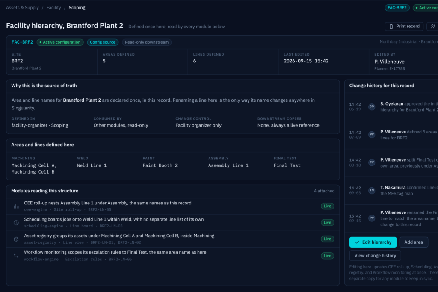Select the Scoping breadcrumb
The height and width of the screenshot is (292, 438).
tap(77, 8)
